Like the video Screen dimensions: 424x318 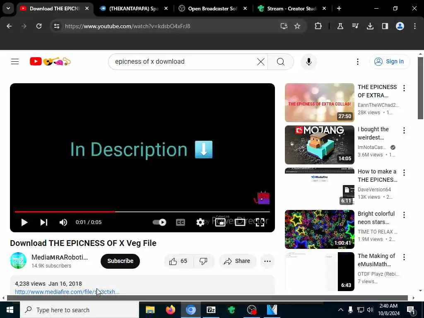click(178, 261)
